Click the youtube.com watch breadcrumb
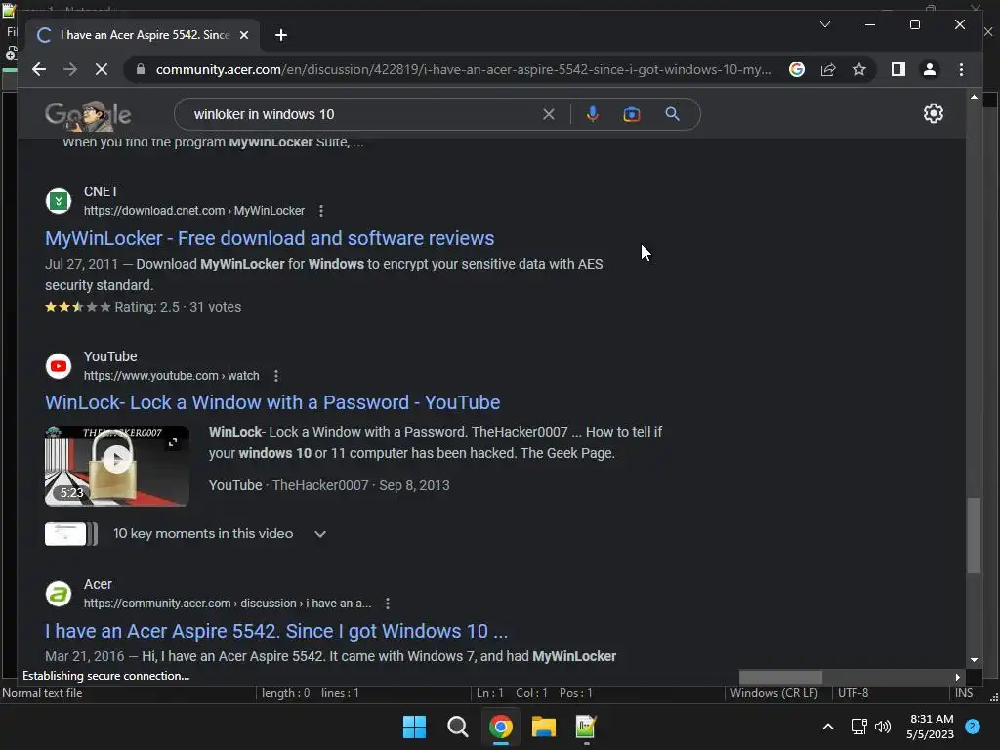Viewport: 1000px width, 750px height. pos(172,376)
